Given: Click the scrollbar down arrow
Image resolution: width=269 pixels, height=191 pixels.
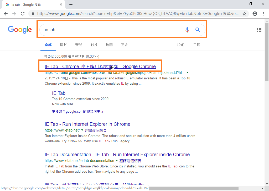Looking at the screenshot, I should coord(267,184).
